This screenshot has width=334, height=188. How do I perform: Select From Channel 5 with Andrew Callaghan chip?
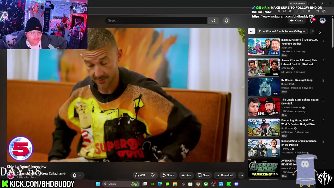(x=283, y=31)
